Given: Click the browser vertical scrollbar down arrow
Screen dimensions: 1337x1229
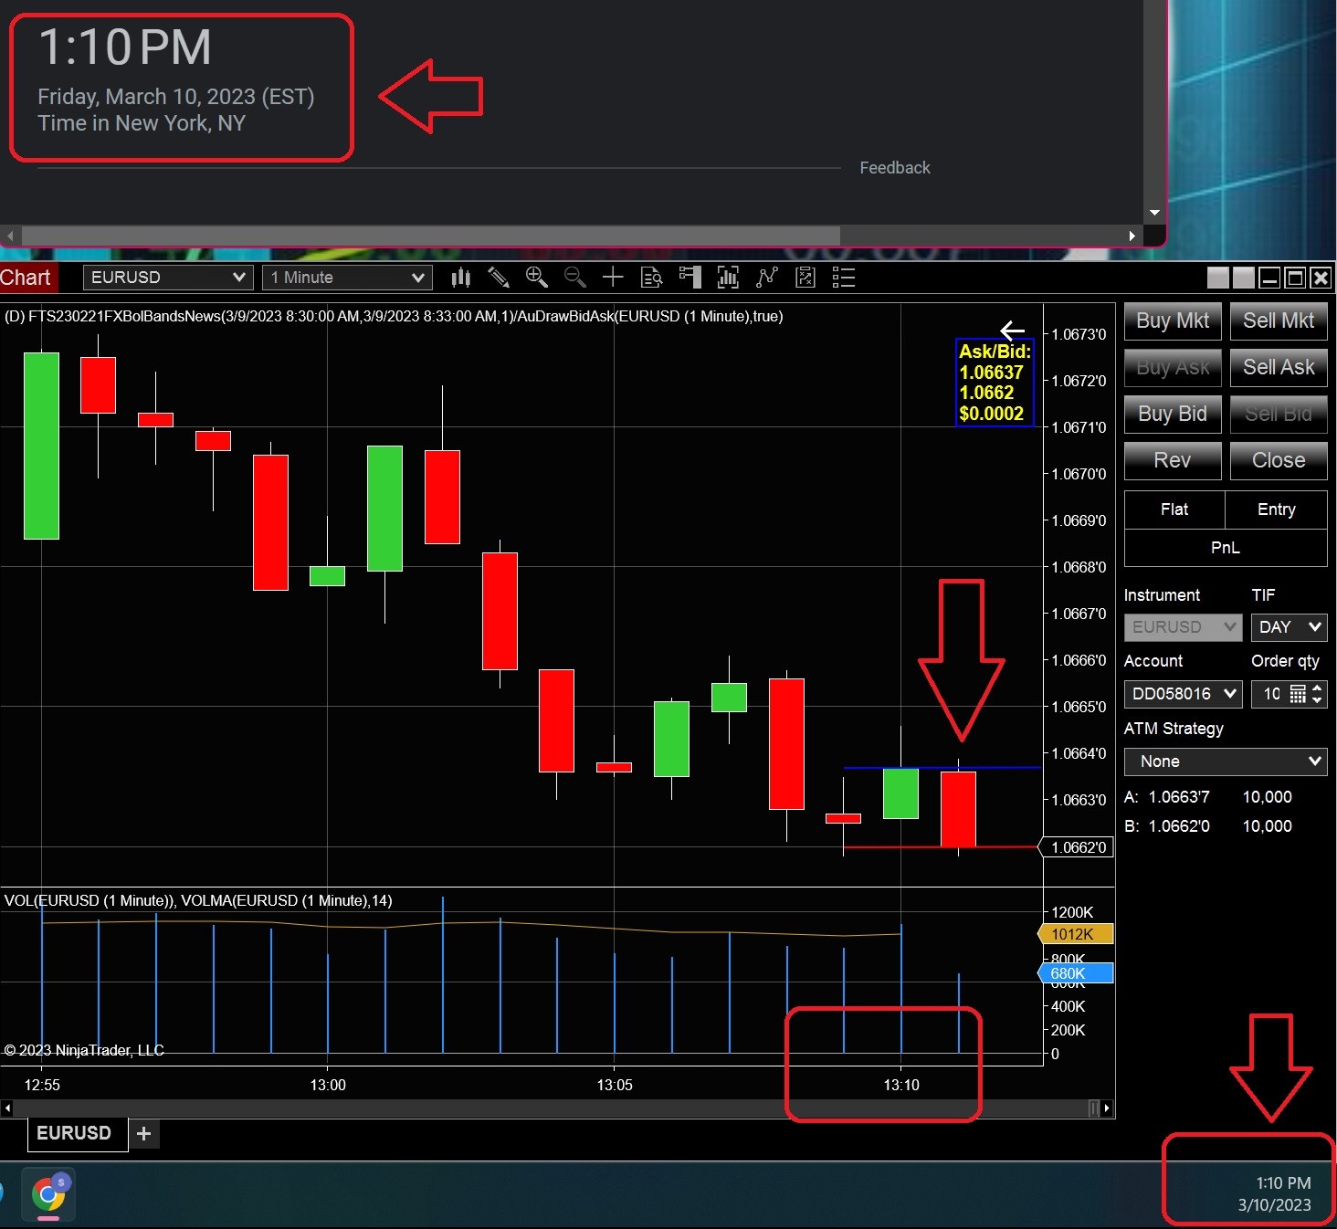Looking at the screenshot, I should coord(1155,213).
